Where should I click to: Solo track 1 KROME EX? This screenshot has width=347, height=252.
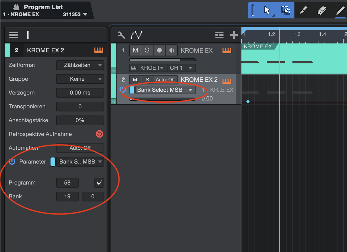click(147, 50)
